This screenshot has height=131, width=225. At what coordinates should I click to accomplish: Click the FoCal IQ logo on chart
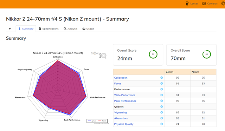99,55
